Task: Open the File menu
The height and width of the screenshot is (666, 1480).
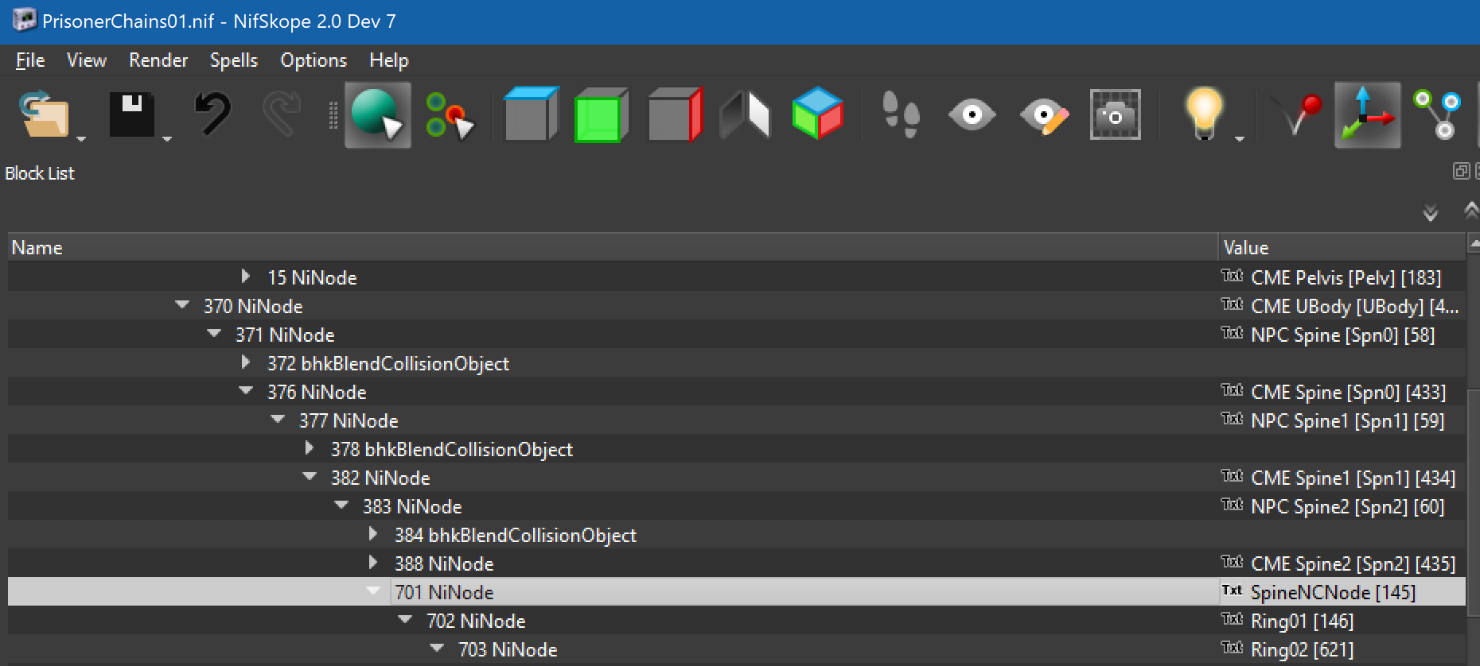Action: [x=30, y=60]
